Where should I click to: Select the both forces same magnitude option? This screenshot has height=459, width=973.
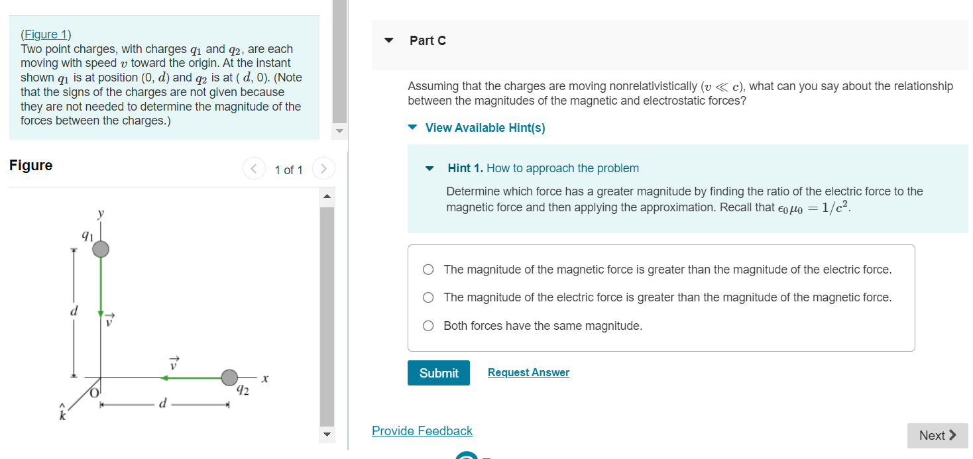(x=428, y=325)
